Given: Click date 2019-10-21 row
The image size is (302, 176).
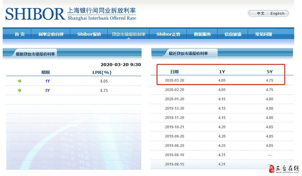Looking at the screenshot, I should point(175,127).
